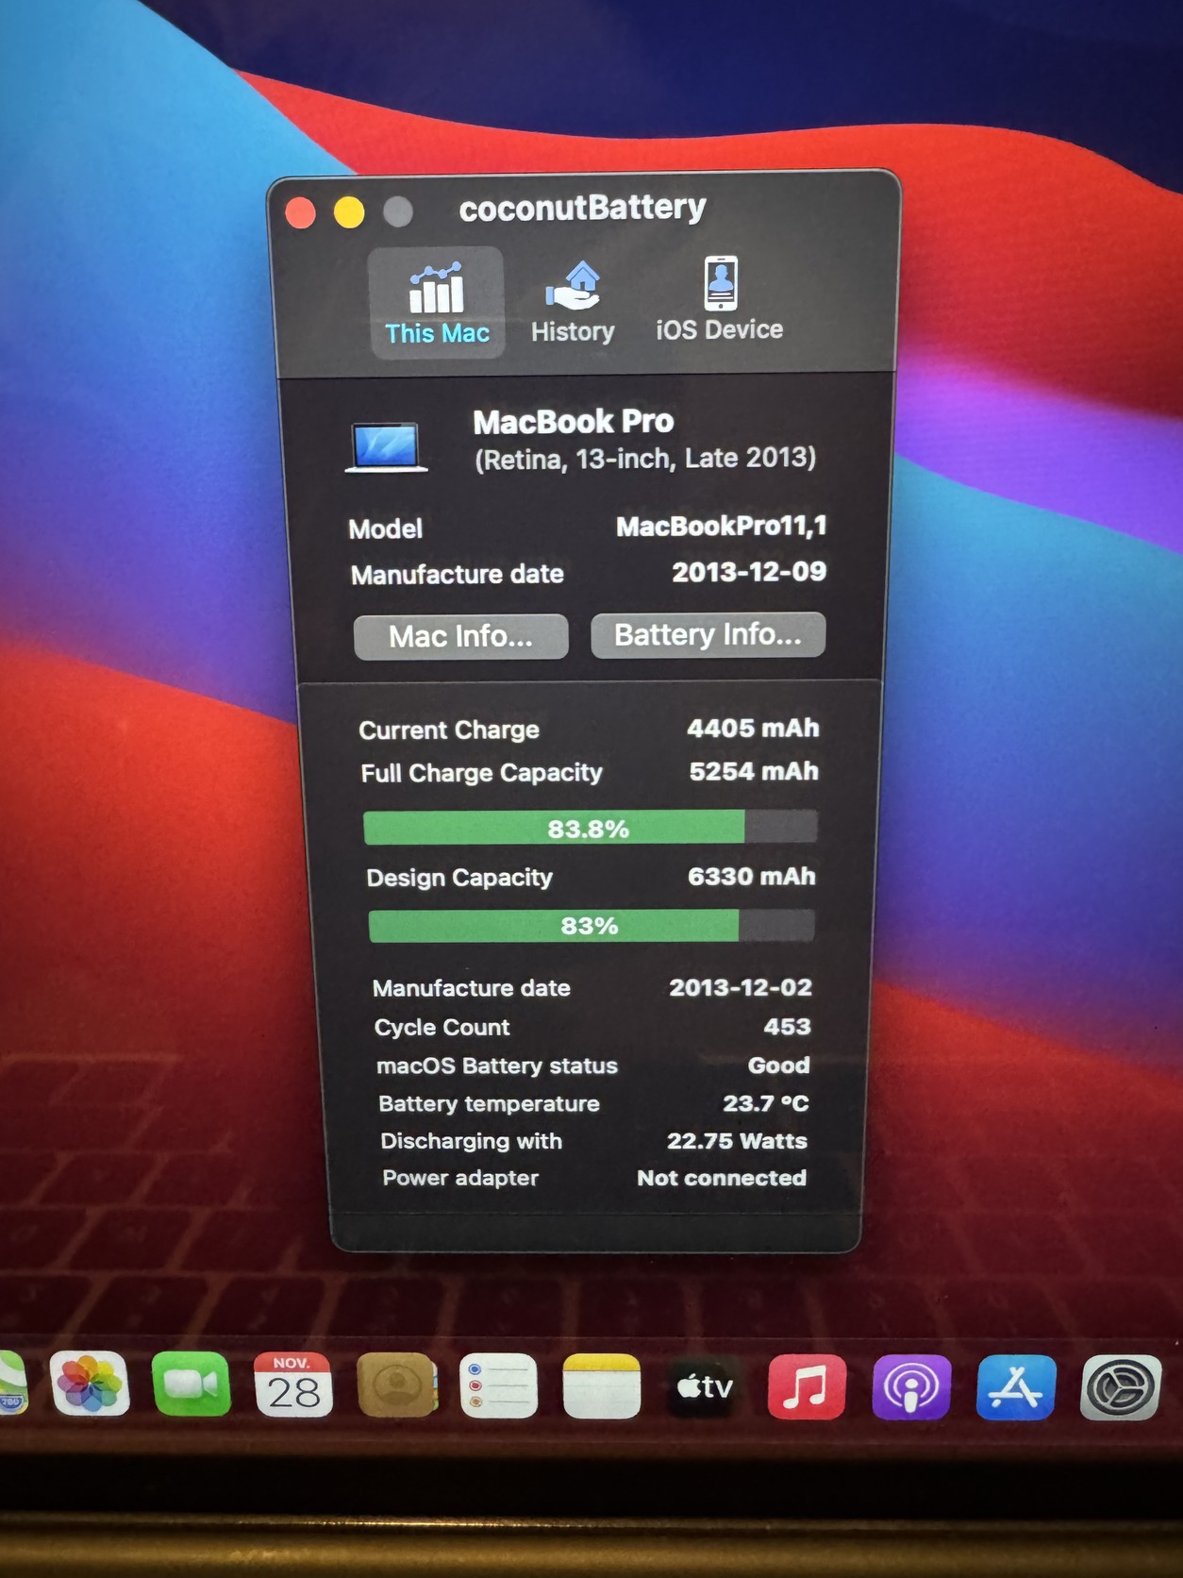Click the Current Charge value 4405 mAh
This screenshot has width=1183, height=1578.
click(753, 729)
